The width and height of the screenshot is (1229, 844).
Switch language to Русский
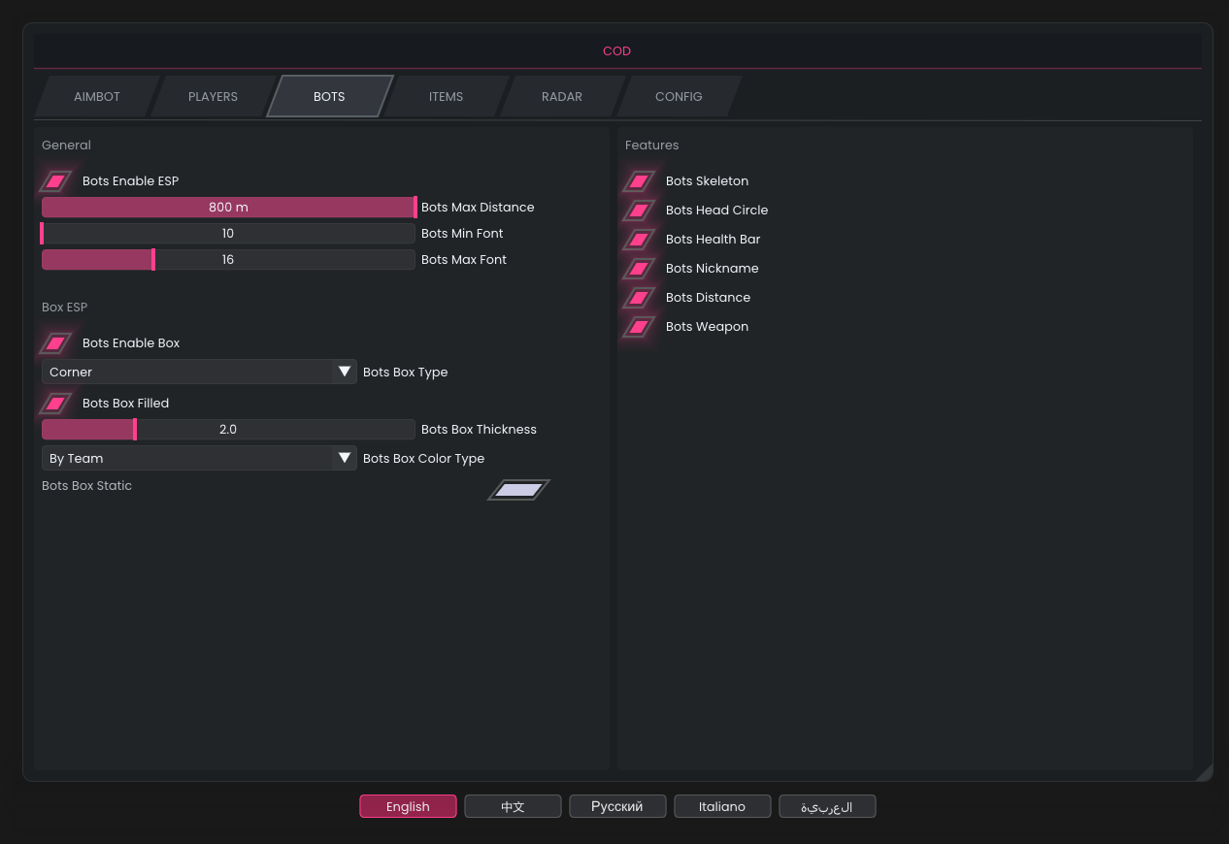click(617, 807)
